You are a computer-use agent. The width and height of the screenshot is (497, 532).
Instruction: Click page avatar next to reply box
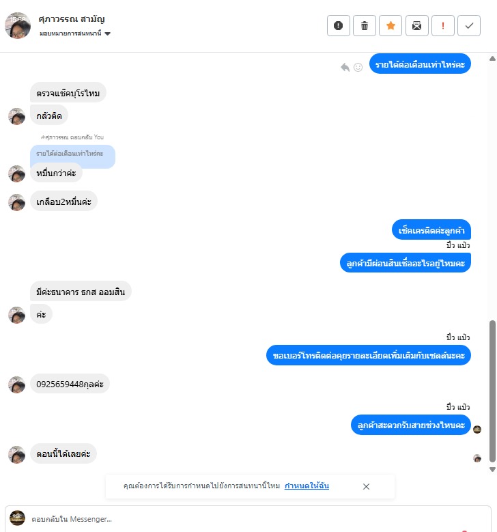tap(17, 518)
